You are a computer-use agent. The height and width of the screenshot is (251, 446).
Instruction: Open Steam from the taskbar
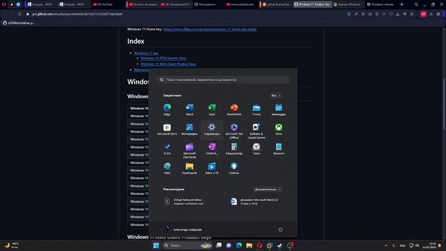(279, 245)
